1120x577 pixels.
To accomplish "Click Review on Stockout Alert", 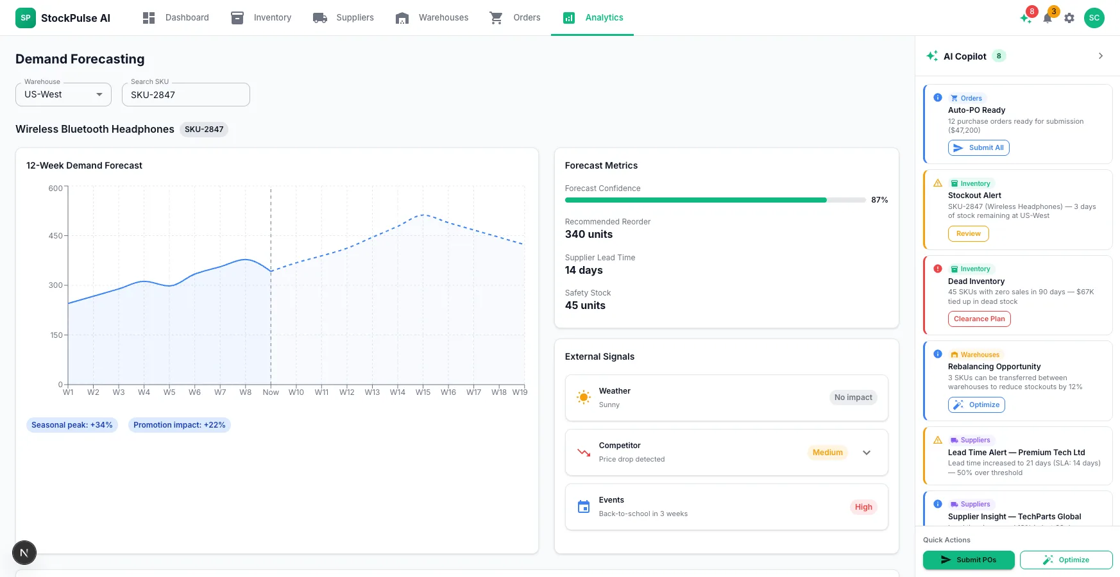I will (x=969, y=233).
